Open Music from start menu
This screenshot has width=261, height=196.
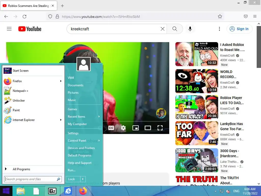[x=72, y=100]
